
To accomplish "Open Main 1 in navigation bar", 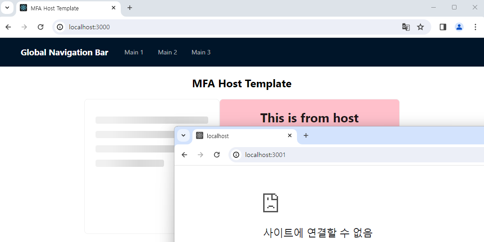I will click(134, 52).
